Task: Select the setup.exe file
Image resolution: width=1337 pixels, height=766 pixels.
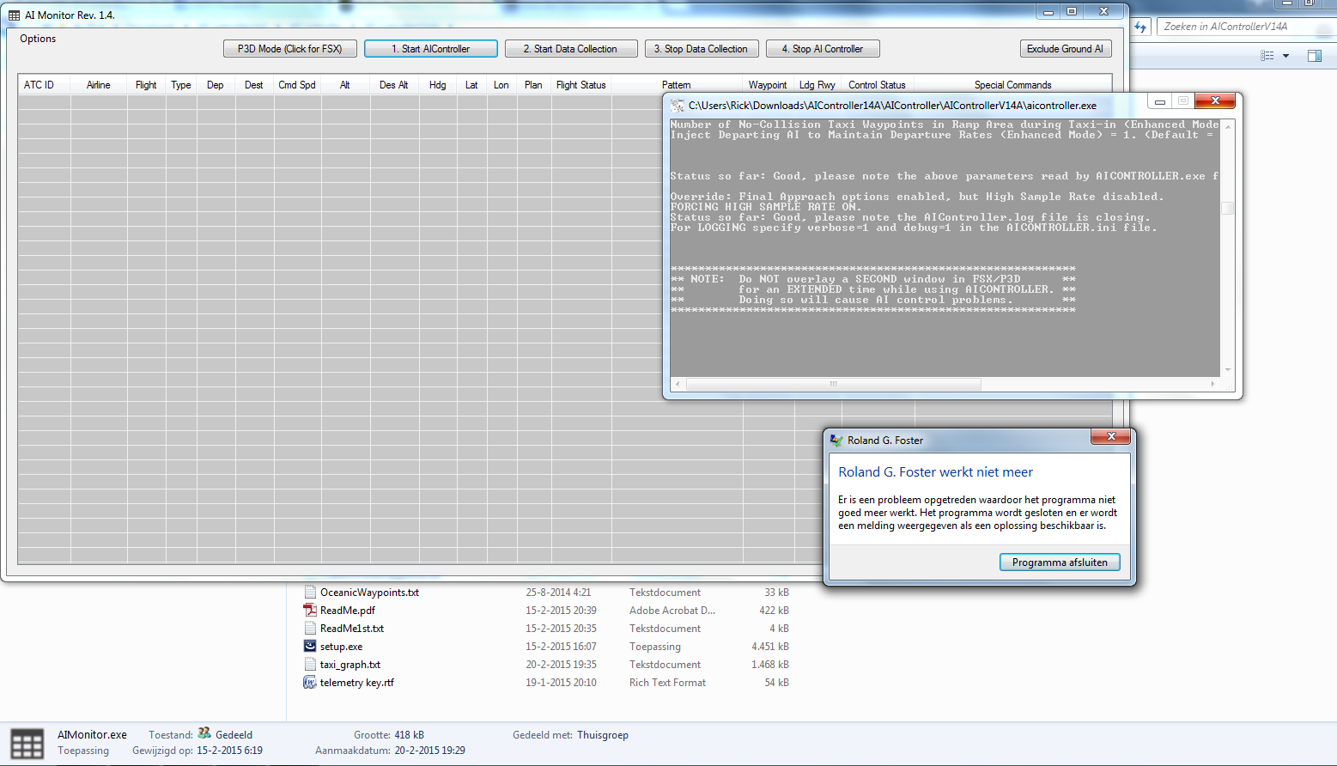Action: 341,647
